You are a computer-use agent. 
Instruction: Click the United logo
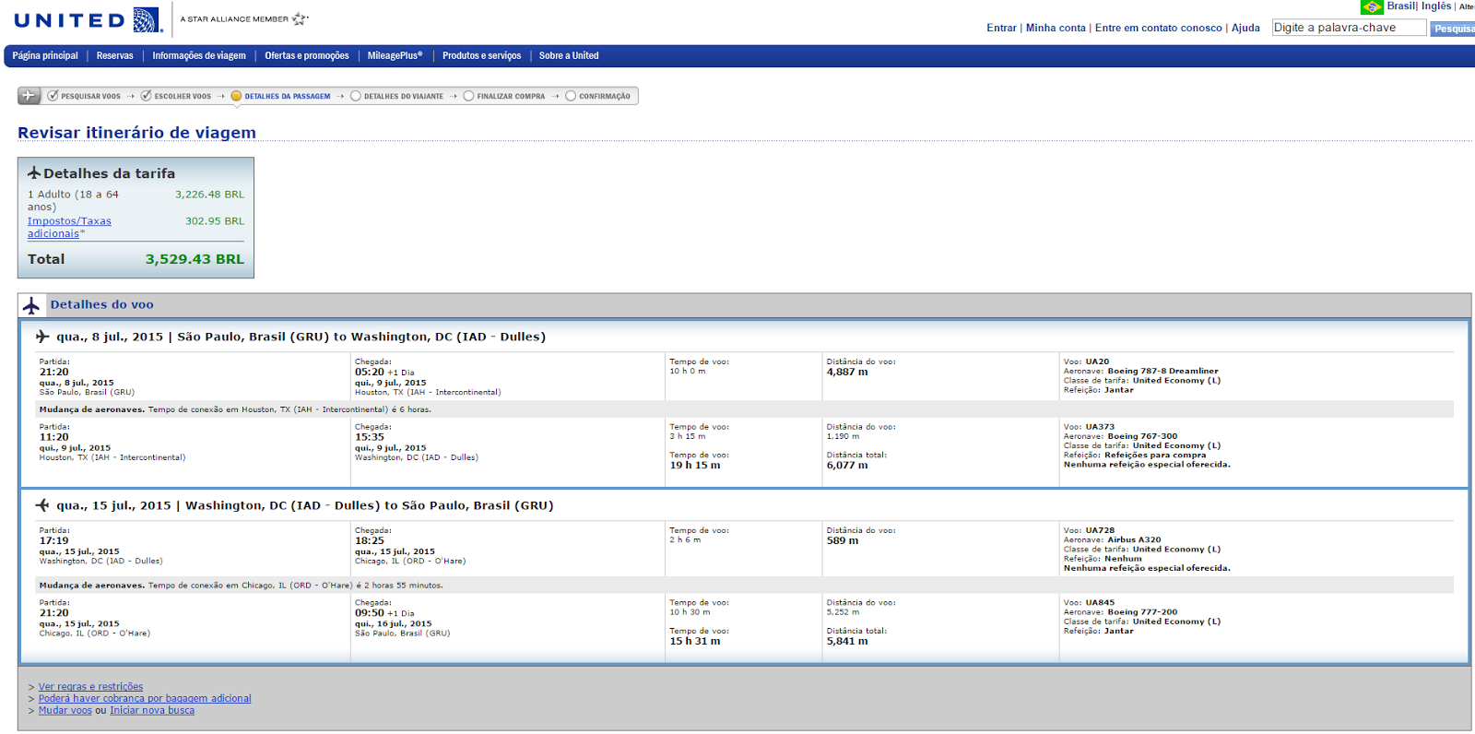pos(88,19)
